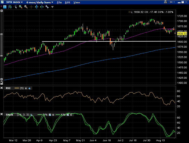Click the left vertical price scale slider
Viewport: 189px width, 143px height.
pos(2,45)
